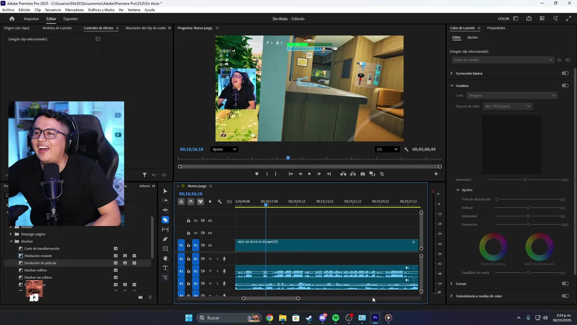
Task: Create a new custom bin in Effects panel
Action: click(x=140, y=297)
